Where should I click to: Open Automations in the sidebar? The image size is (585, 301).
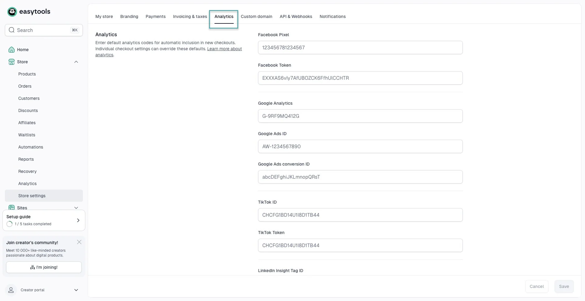click(44, 147)
